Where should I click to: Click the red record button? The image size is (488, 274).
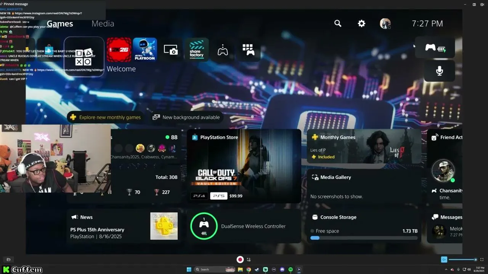(240, 260)
